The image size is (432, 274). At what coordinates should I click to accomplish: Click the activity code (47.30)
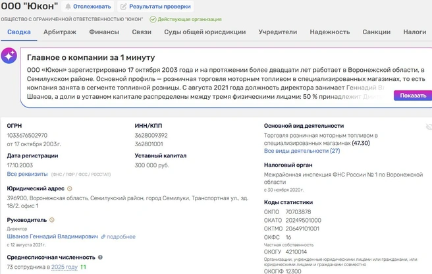click(361, 143)
